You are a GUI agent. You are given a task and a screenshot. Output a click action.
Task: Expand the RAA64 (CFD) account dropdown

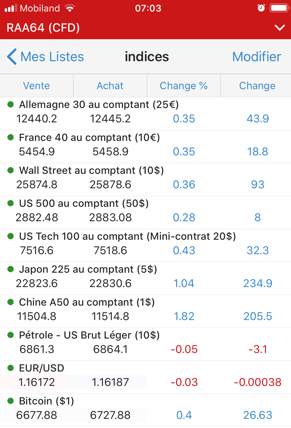pos(280,28)
